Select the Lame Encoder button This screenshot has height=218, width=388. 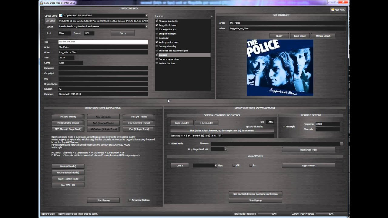click(182, 123)
